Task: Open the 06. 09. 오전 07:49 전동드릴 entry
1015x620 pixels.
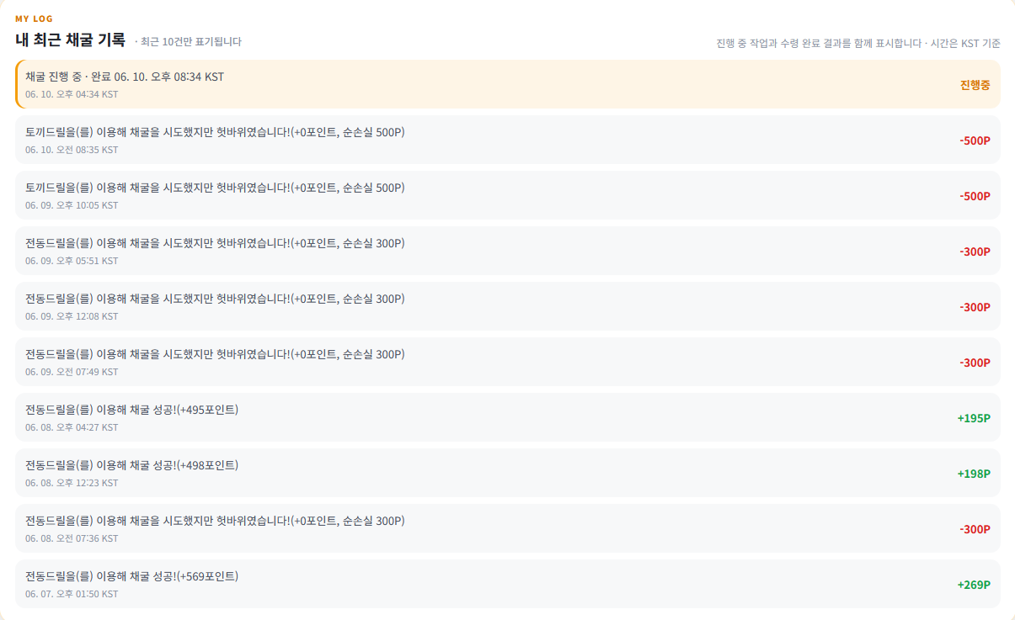Action: coord(508,362)
